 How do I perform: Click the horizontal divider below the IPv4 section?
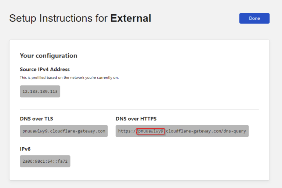tap(139, 109)
